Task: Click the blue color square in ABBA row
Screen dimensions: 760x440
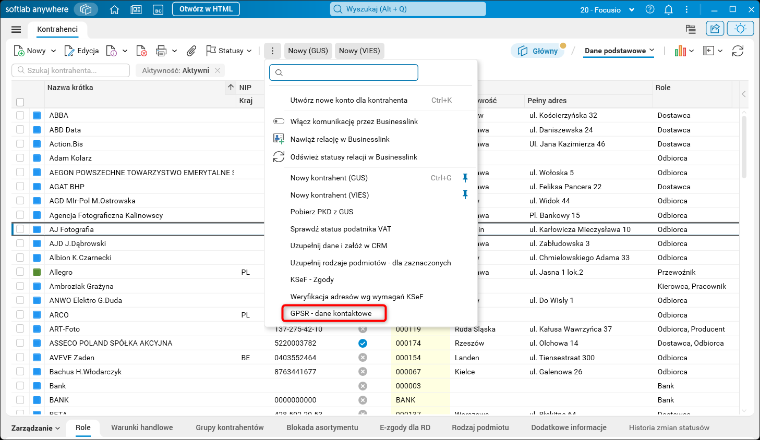Action: tap(37, 115)
